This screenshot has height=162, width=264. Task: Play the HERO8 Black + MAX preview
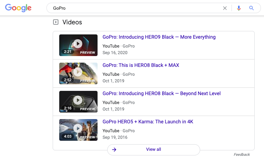tap(78, 72)
